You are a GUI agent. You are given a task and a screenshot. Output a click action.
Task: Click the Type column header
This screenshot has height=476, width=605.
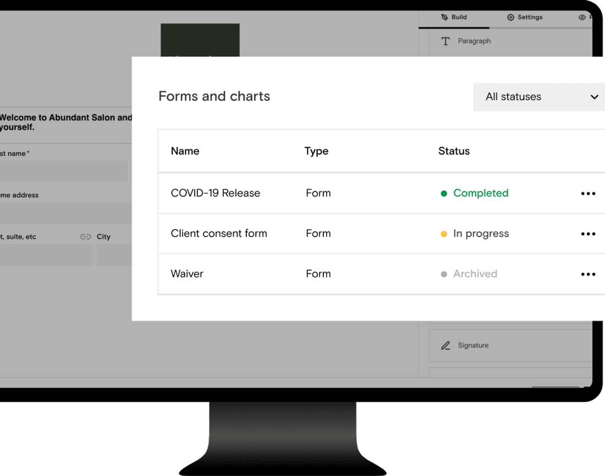click(x=316, y=151)
